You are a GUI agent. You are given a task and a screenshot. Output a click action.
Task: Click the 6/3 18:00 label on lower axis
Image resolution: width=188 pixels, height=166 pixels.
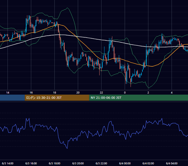(54, 163)
